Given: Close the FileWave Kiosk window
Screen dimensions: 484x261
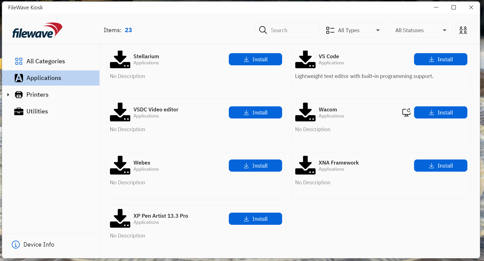Looking at the screenshot, I should [471, 7].
